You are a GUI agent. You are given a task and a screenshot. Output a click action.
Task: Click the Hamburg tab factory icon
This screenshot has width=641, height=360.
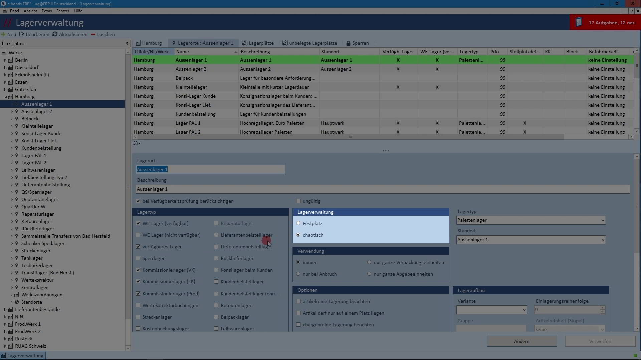(x=138, y=43)
